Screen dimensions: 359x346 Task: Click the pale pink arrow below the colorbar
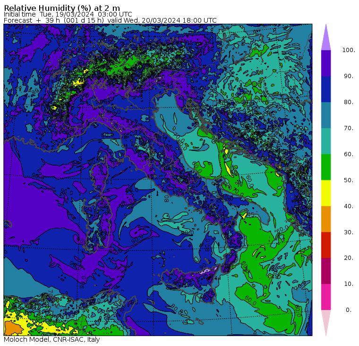tap(326, 321)
